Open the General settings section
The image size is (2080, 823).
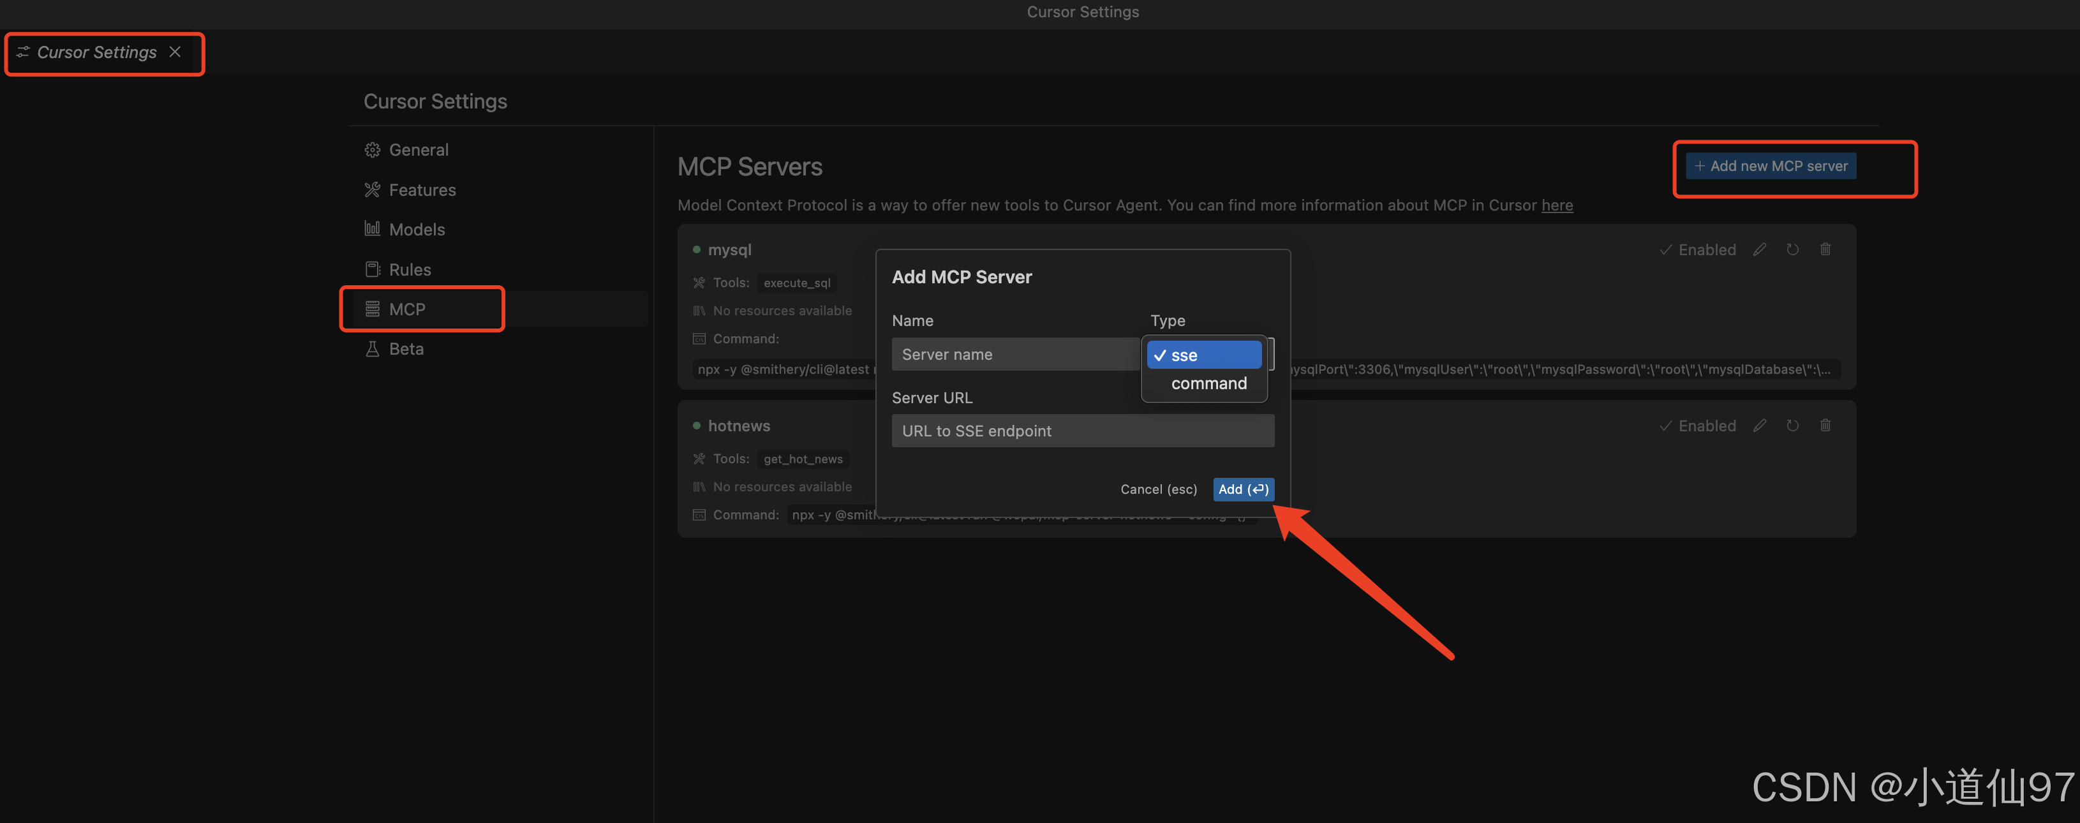[417, 150]
